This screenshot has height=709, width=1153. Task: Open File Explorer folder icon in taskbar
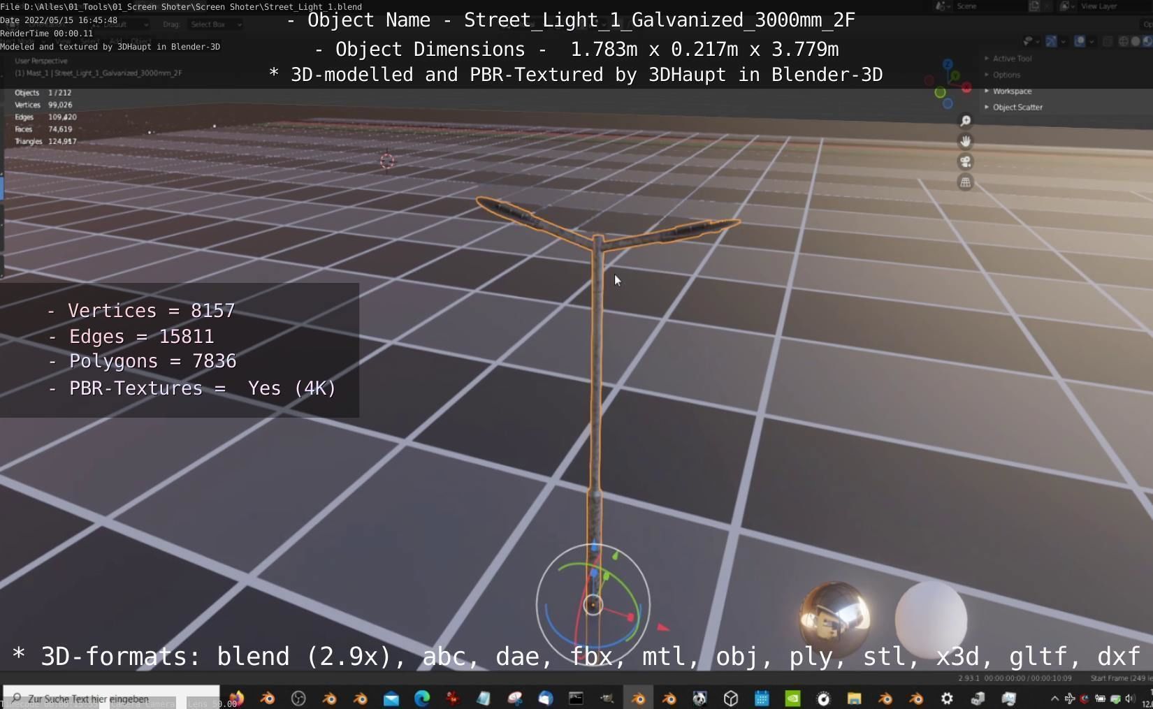pos(854,698)
